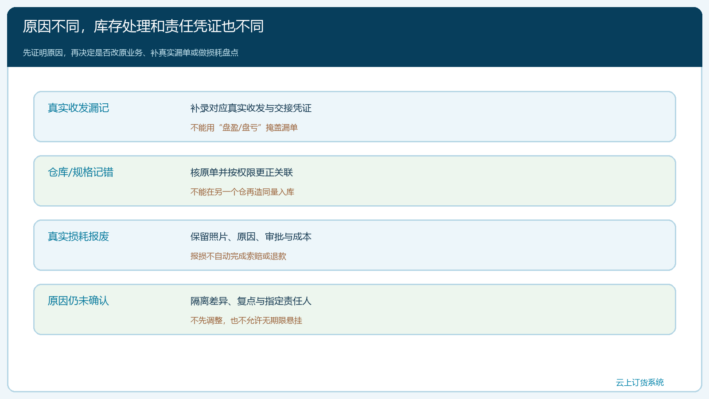The image size is (709, 399).
Task: Select text 补录对应真实收发与交接凭证
Action: coord(251,108)
